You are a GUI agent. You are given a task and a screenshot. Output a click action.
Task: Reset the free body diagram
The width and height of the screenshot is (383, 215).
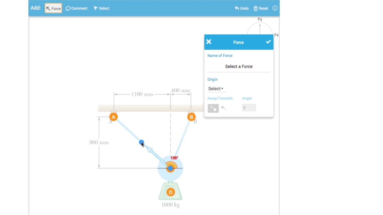click(x=261, y=8)
